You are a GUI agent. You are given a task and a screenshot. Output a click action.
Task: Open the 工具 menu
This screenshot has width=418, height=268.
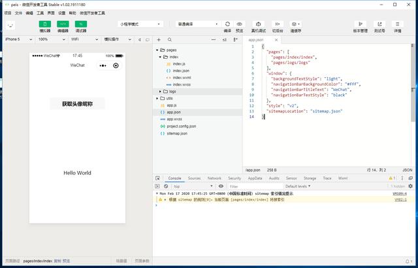coord(40,13)
